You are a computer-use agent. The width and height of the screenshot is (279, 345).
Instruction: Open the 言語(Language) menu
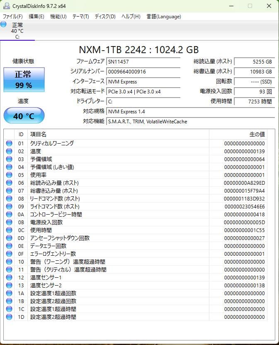pyautogui.click(x=164, y=17)
